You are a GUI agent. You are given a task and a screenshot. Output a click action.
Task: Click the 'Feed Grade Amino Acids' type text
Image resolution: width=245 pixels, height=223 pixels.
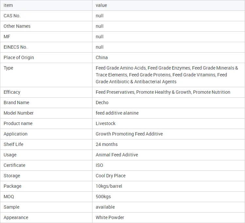coord(121,68)
